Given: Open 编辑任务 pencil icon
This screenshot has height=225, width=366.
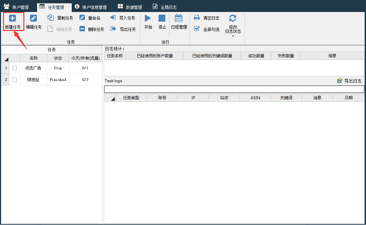Looking at the screenshot, I should (x=33, y=18).
